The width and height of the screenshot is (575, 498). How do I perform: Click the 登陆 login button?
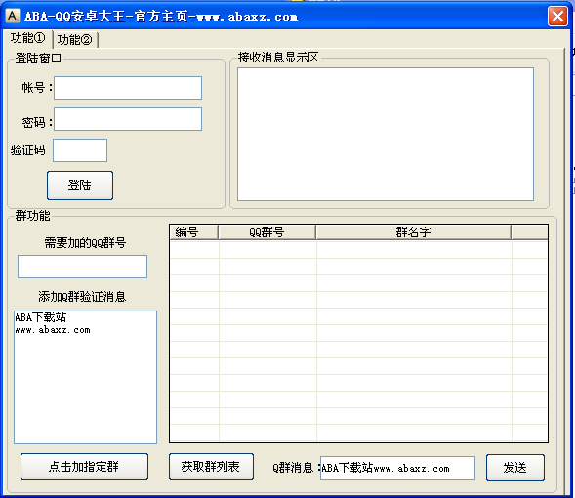80,186
